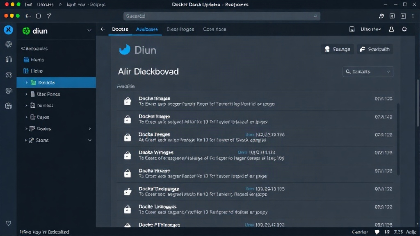Expand the Utec Panes tree arrow
The image size is (420, 236).
coord(26,94)
